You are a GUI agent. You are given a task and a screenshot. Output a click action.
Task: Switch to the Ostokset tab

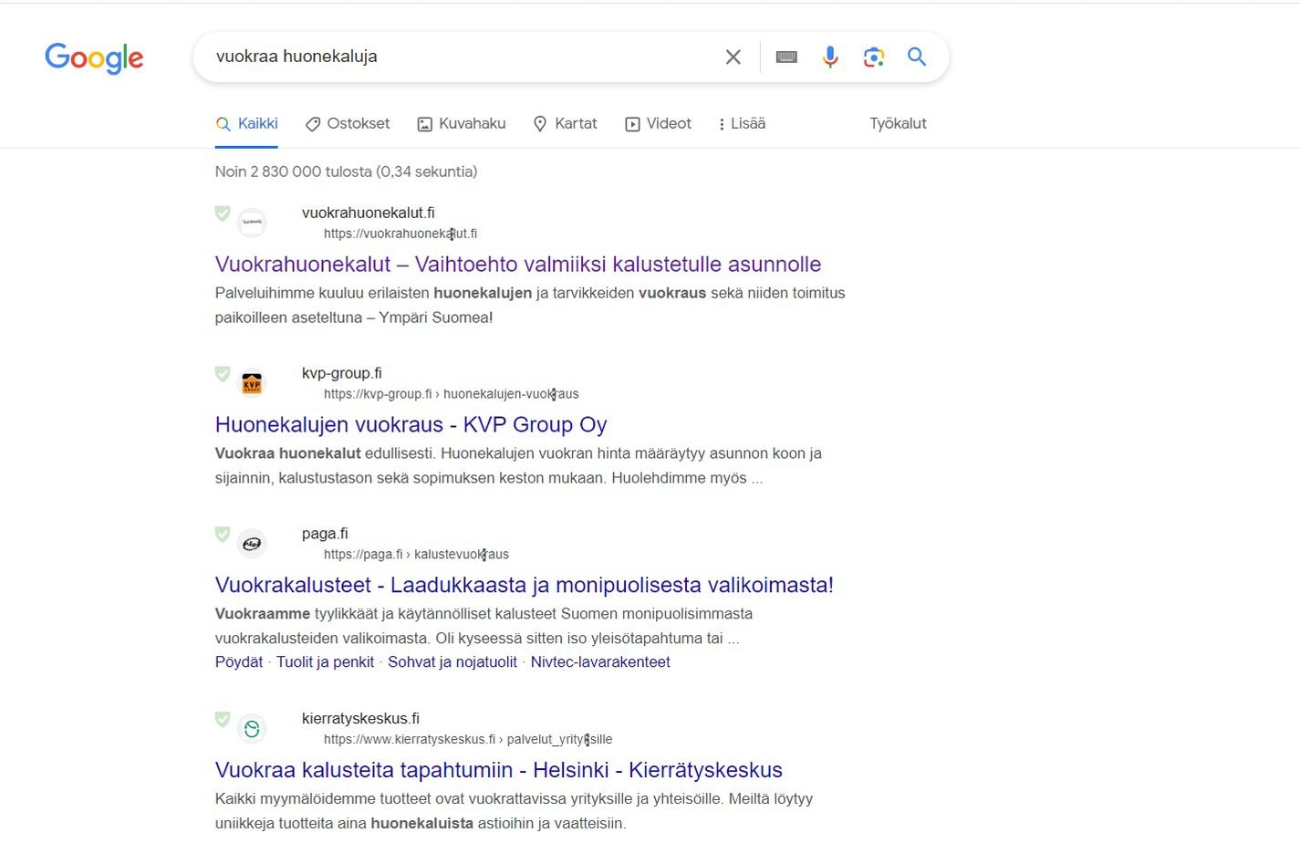tap(348, 124)
